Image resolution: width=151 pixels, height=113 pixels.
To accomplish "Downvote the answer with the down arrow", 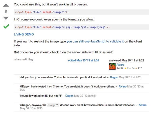I will 6,18.
